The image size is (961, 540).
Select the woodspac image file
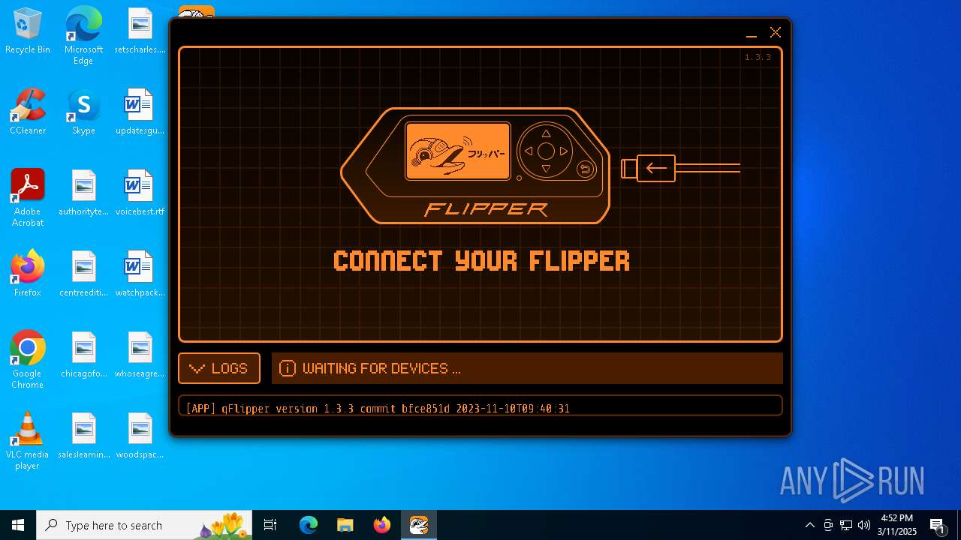(140, 436)
